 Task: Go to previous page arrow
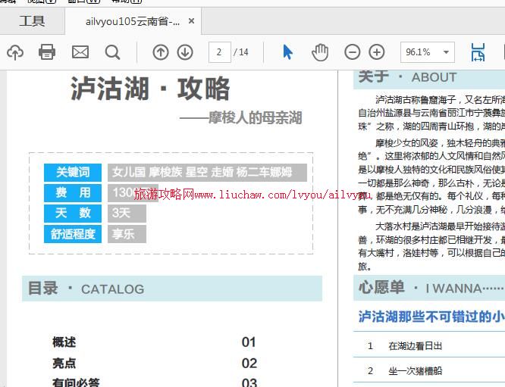click(161, 52)
